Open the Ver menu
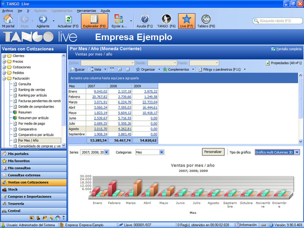 [20, 11]
